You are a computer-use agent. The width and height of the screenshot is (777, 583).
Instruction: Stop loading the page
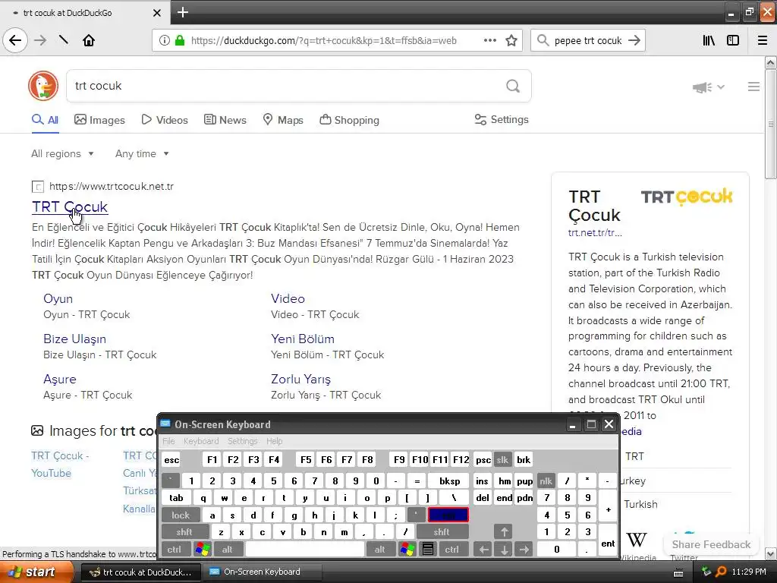64,40
